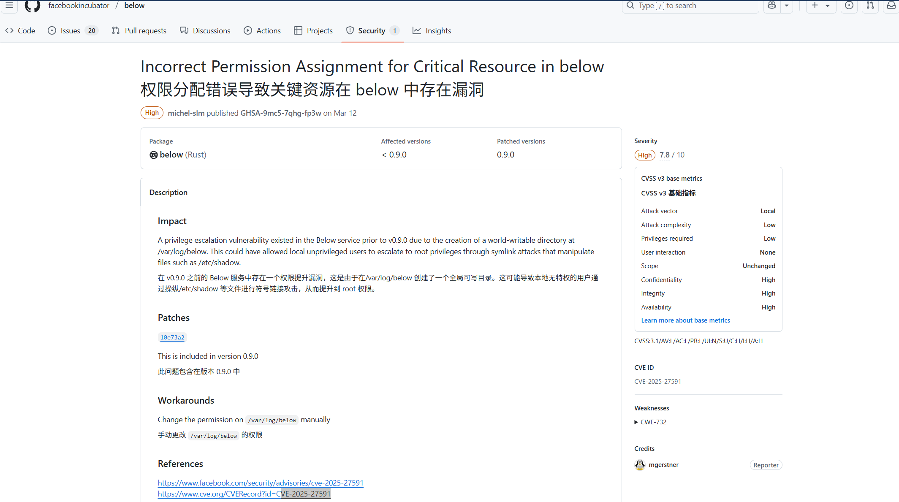Click the High badge in Severity sidebar
The width and height of the screenshot is (899, 502).
point(645,155)
